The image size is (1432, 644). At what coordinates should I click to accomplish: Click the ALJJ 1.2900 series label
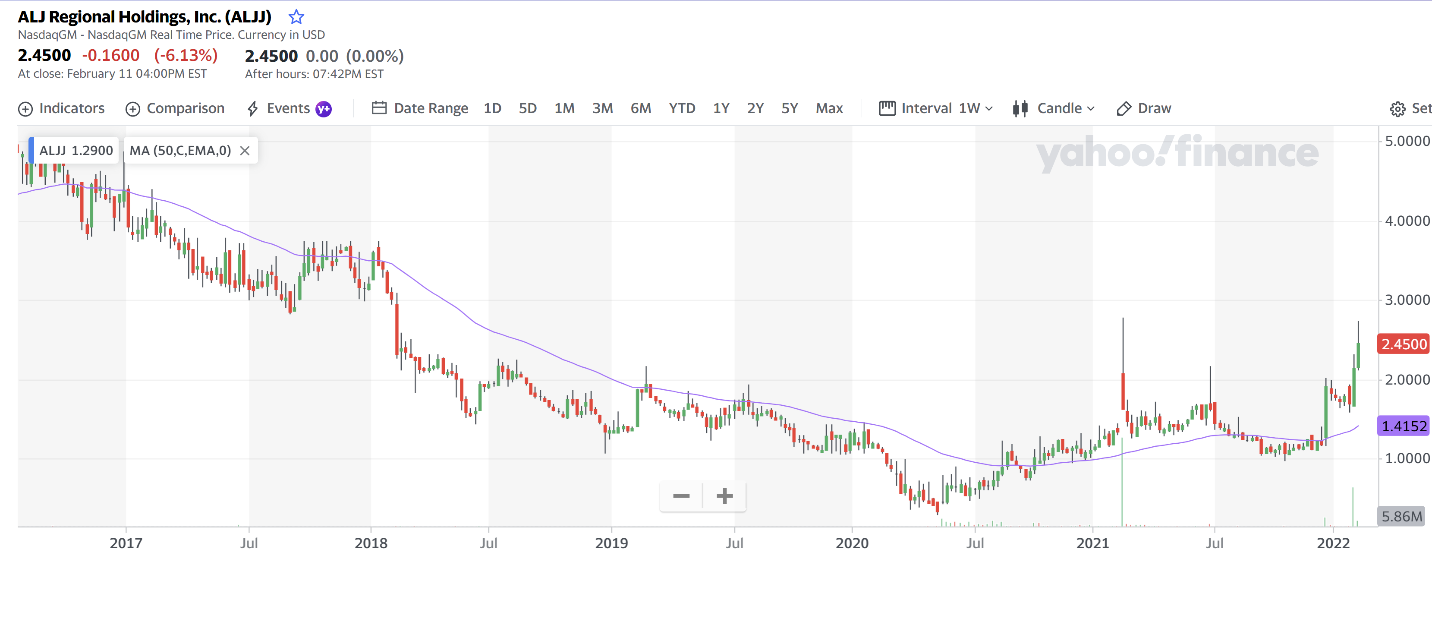(x=76, y=151)
